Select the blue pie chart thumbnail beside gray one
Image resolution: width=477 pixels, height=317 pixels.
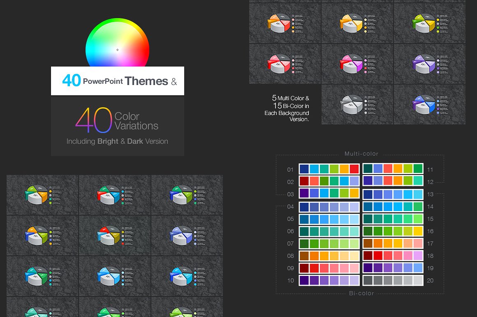point(430,104)
